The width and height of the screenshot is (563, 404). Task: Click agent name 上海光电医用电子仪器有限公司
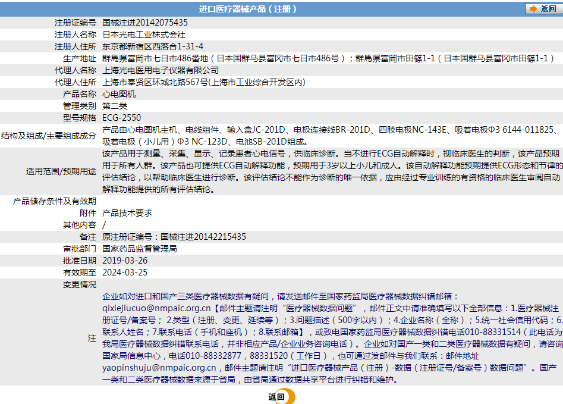(161, 70)
